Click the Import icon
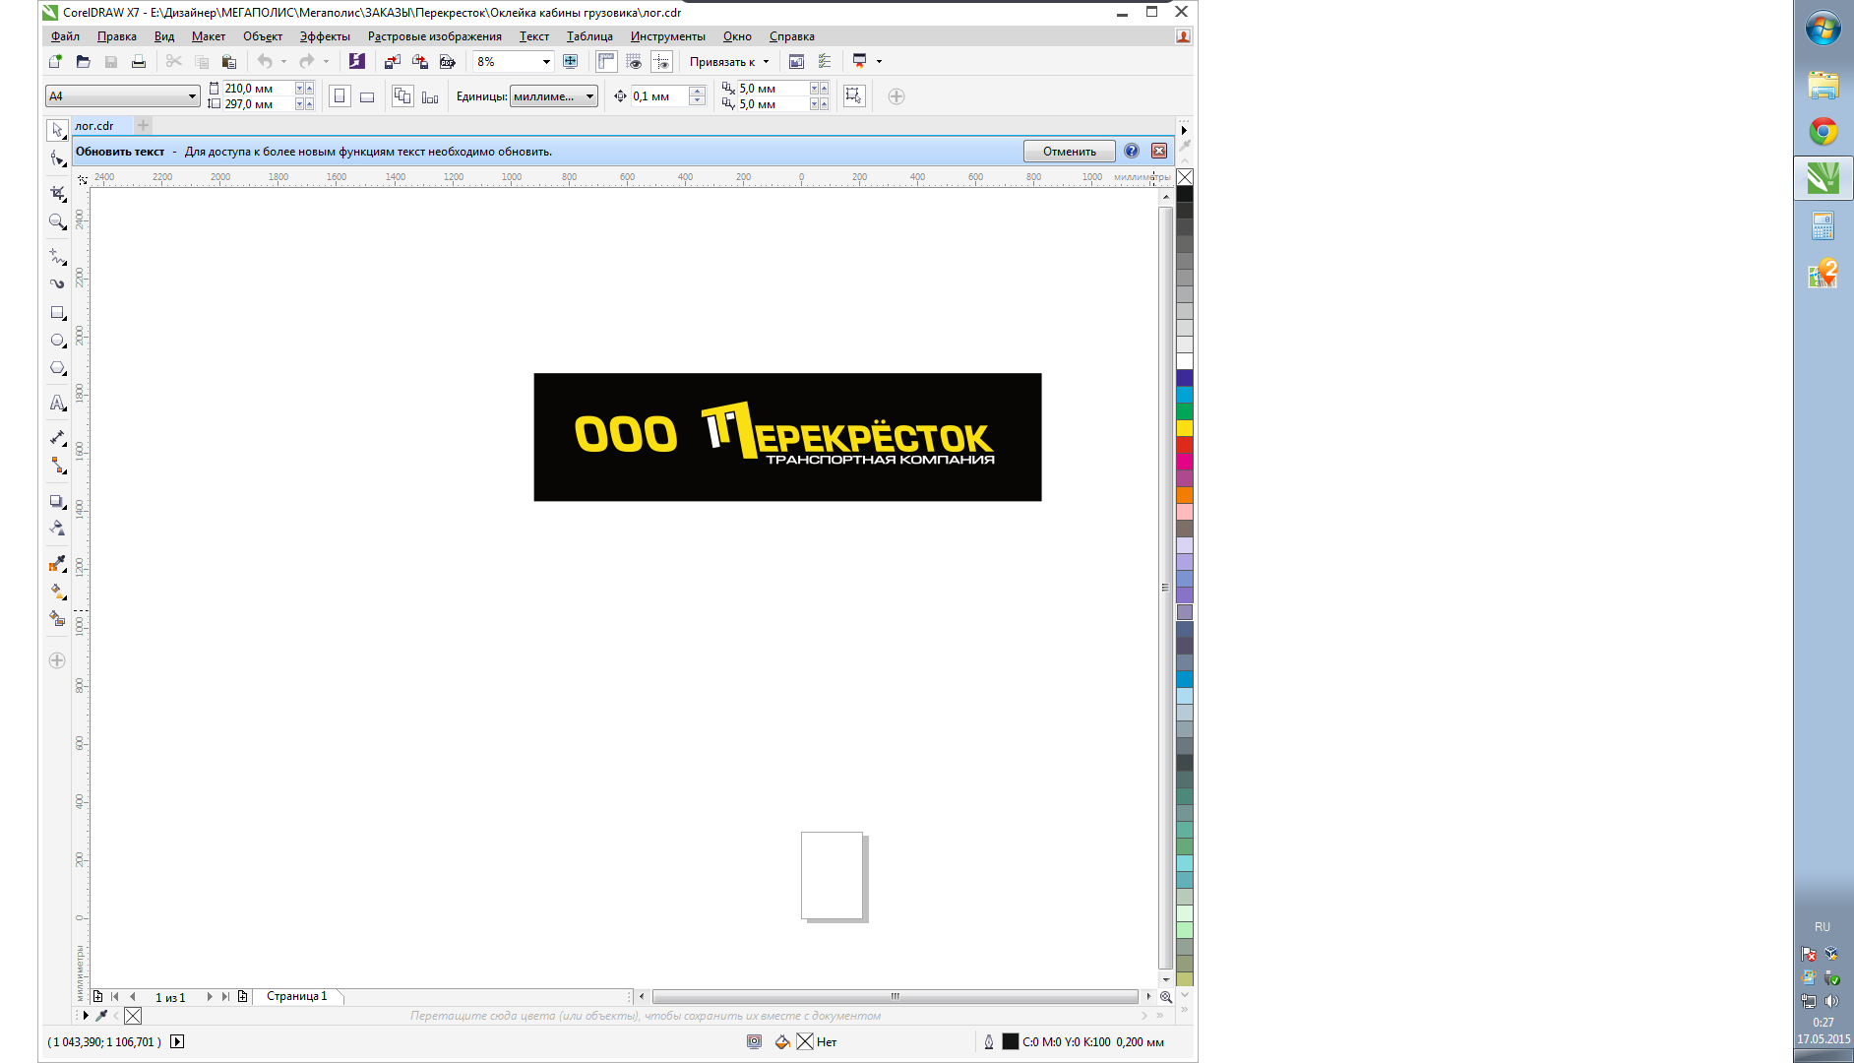The width and height of the screenshot is (1854, 1063). tap(392, 61)
